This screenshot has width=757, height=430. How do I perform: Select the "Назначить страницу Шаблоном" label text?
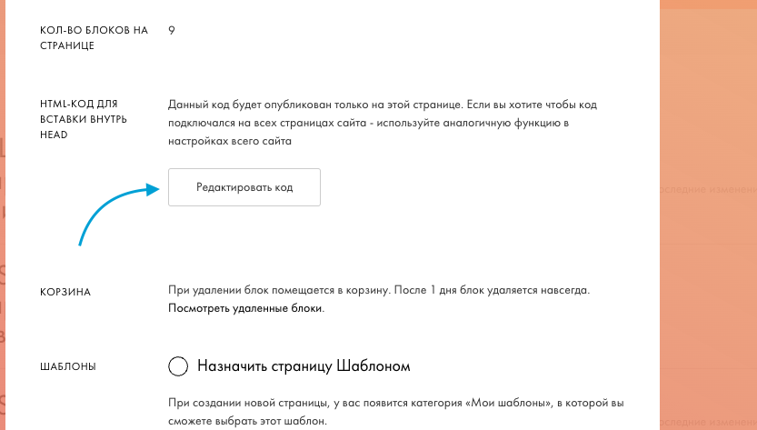point(304,366)
